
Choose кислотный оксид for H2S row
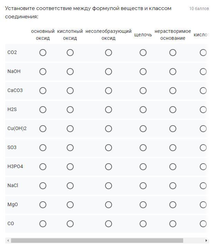(x=70, y=110)
